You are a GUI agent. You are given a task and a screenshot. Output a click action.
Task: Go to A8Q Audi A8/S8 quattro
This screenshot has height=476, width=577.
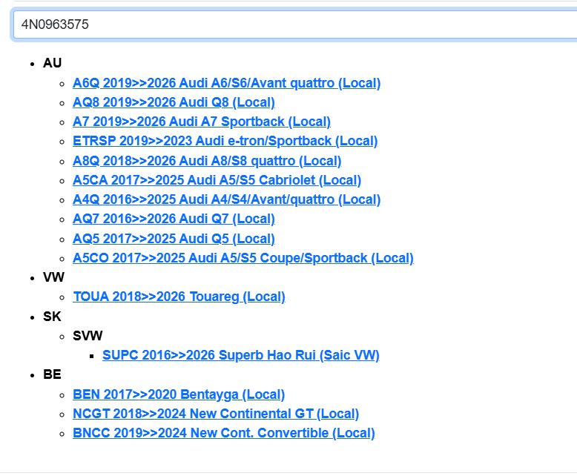pos(206,161)
